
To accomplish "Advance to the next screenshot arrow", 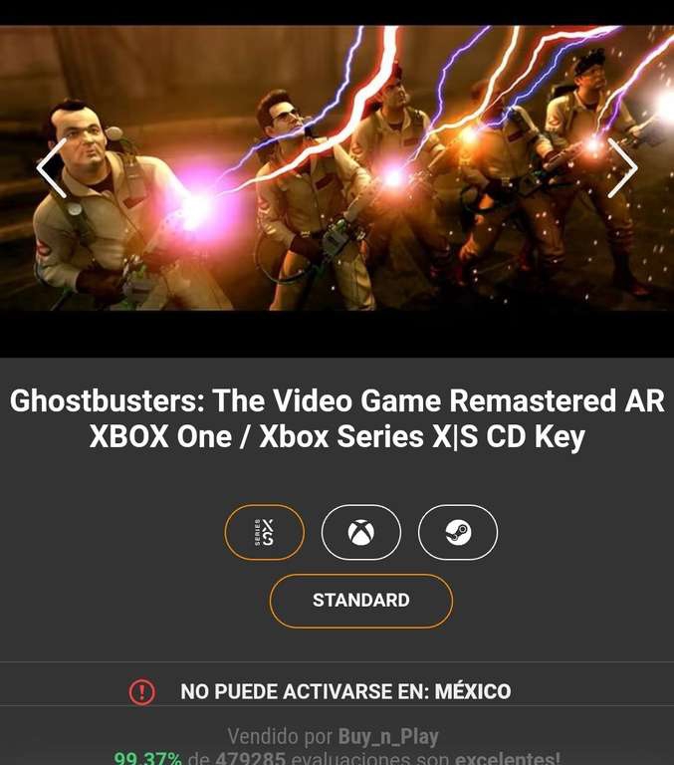I will pyautogui.click(x=622, y=167).
